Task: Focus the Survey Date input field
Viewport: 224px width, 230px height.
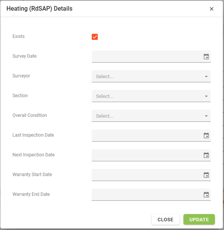Action: 151,57
